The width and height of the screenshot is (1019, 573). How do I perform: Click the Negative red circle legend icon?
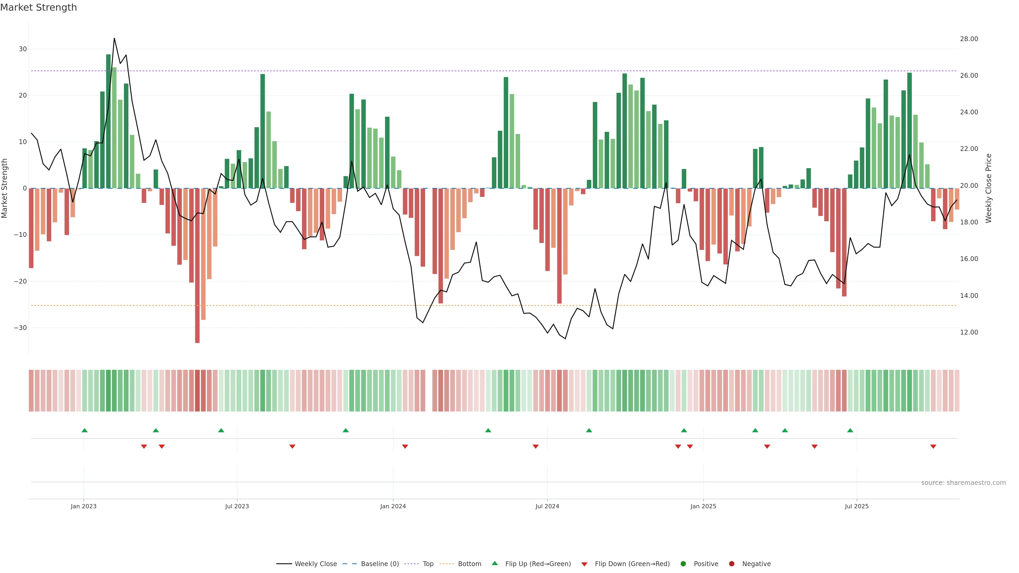(731, 564)
